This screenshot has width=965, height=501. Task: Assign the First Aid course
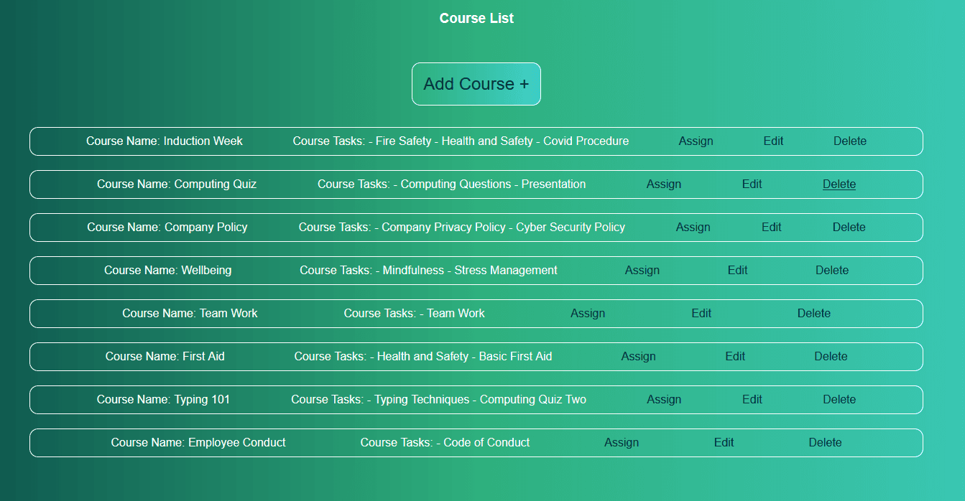638,357
